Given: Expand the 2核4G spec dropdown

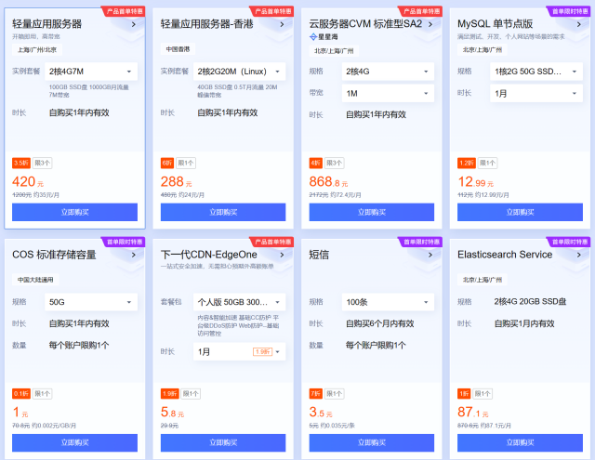Looking at the screenshot, I should (388, 72).
